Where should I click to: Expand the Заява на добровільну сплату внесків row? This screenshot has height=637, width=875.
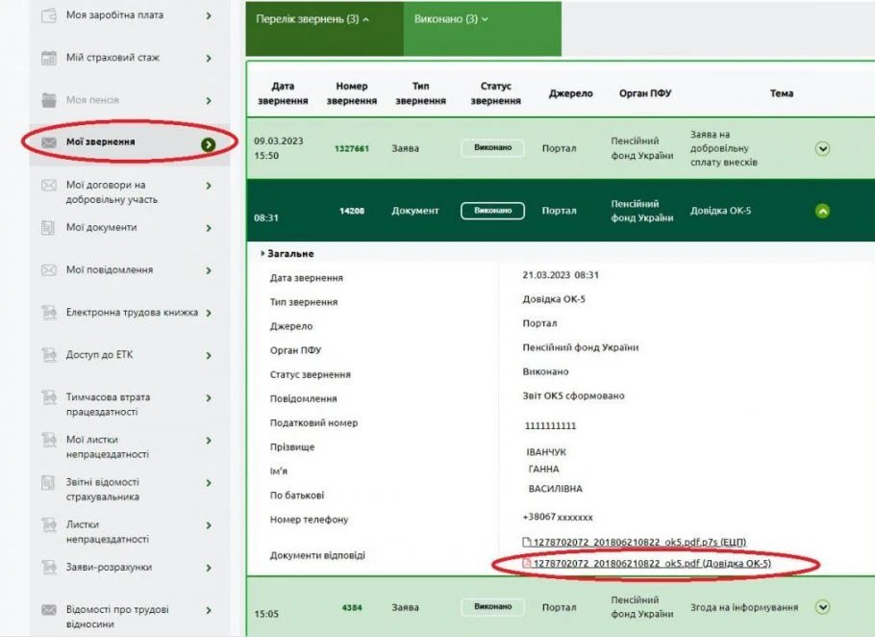coord(822,148)
